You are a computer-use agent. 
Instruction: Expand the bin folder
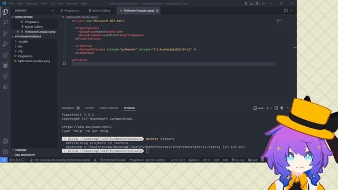34,46
